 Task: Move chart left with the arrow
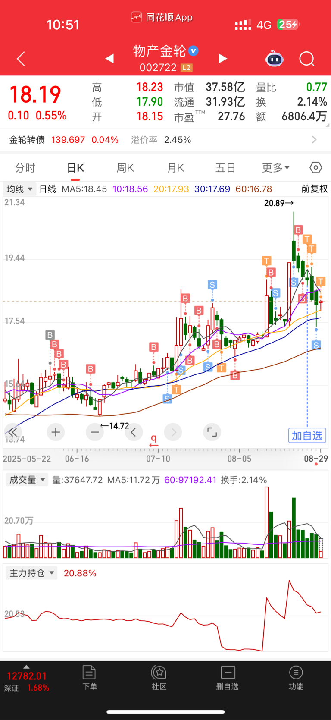[x=134, y=432]
